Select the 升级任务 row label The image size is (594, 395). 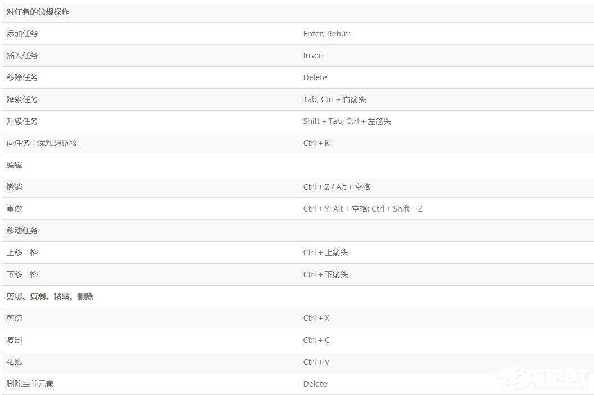tap(22, 121)
